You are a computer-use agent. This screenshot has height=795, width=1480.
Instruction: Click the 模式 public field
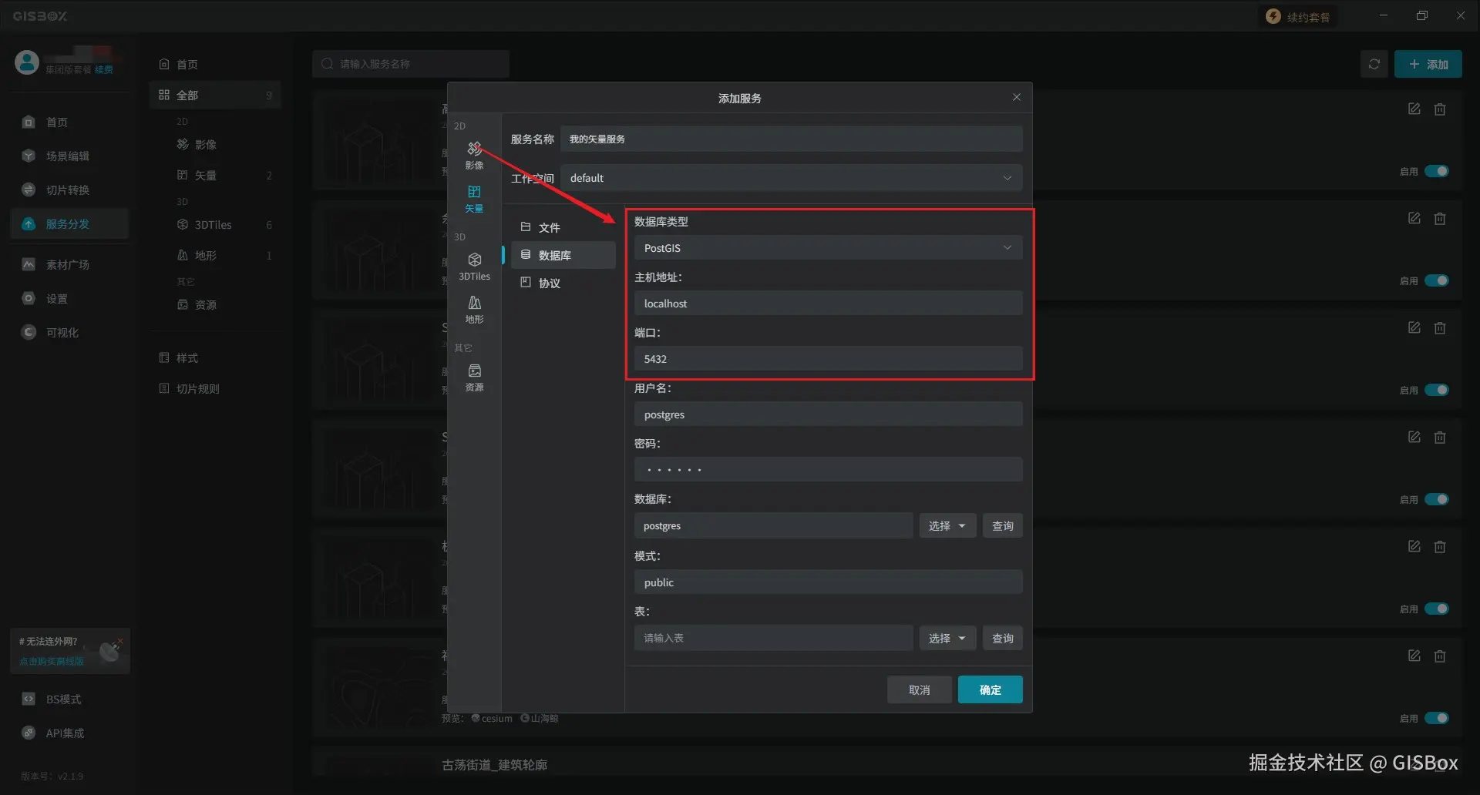(x=828, y=582)
